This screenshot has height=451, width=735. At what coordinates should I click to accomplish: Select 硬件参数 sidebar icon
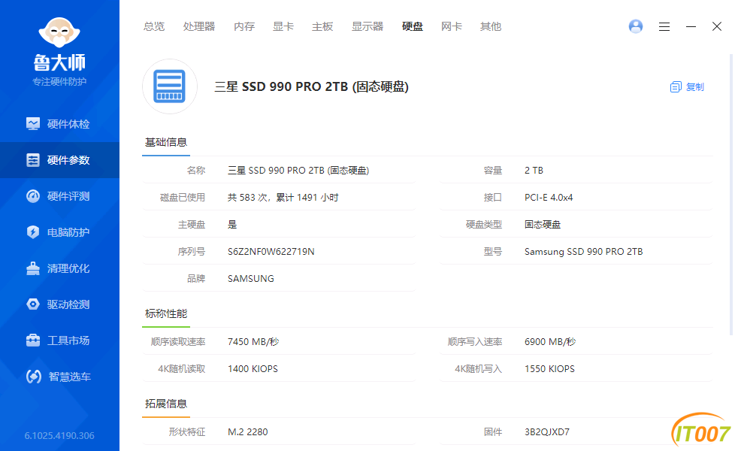[x=33, y=160]
